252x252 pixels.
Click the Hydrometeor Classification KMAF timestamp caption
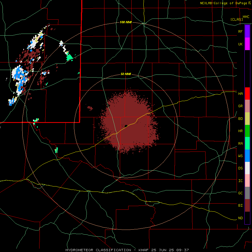(x=127, y=250)
